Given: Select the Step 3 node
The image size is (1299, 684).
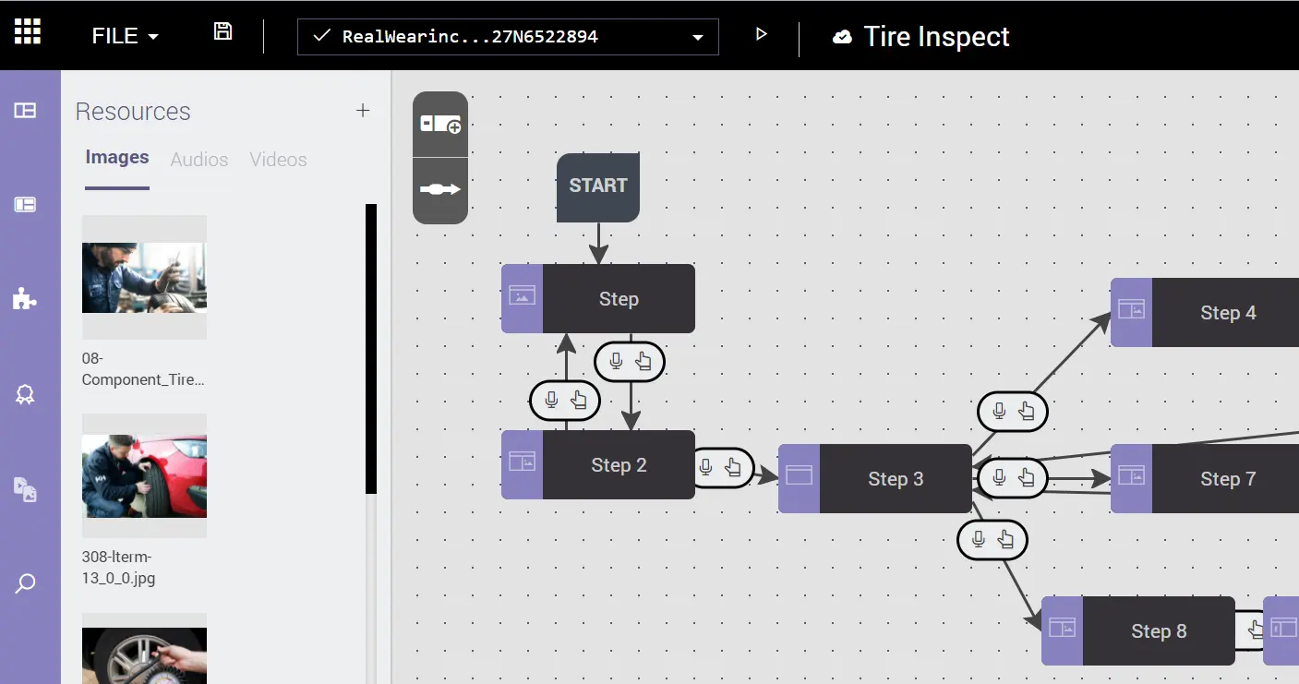Looking at the screenshot, I should click(875, 479).
